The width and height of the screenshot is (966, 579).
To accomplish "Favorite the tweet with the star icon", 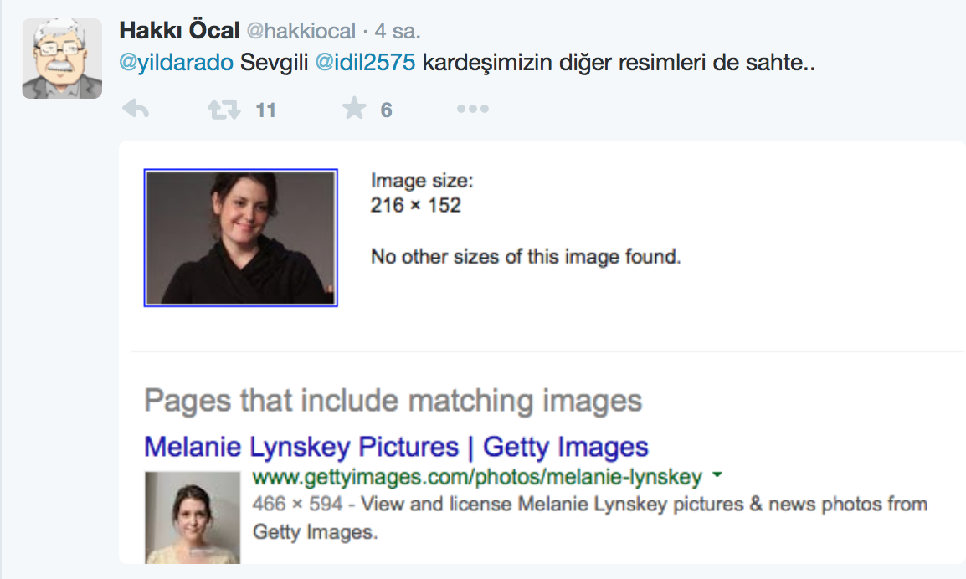I will point(355,109).
